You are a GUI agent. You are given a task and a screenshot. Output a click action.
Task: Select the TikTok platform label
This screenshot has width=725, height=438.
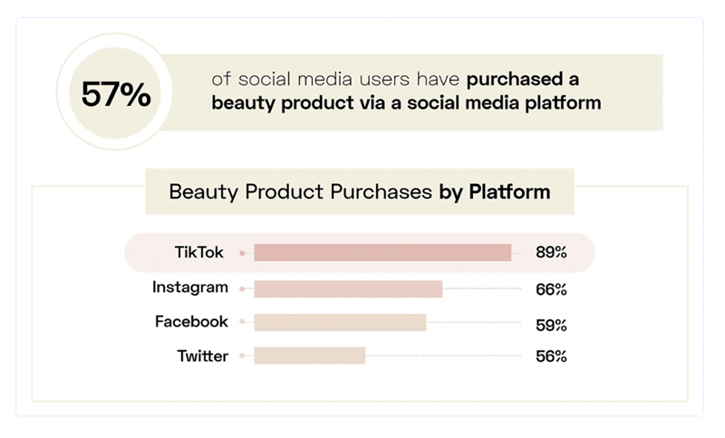coord(198,253)
